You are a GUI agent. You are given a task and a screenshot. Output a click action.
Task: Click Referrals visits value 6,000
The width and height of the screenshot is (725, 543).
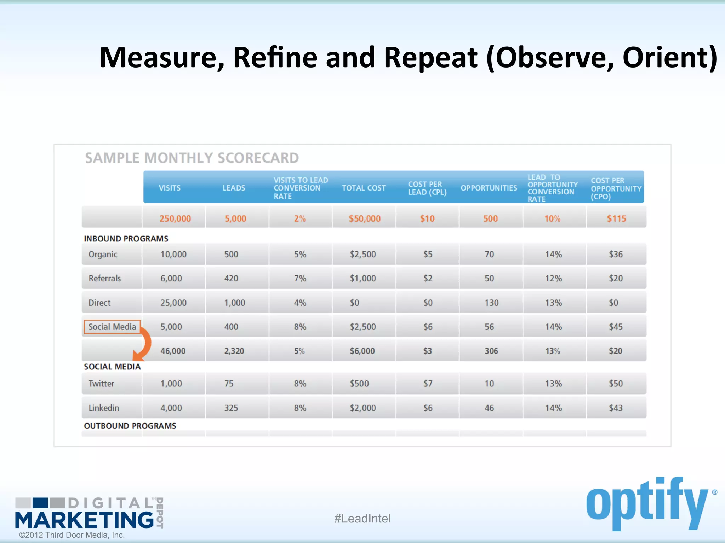(171, 279)
